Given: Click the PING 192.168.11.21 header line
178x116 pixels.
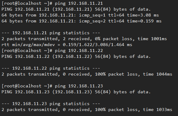Looking at the screenshot, I should [x=76, y=9].
